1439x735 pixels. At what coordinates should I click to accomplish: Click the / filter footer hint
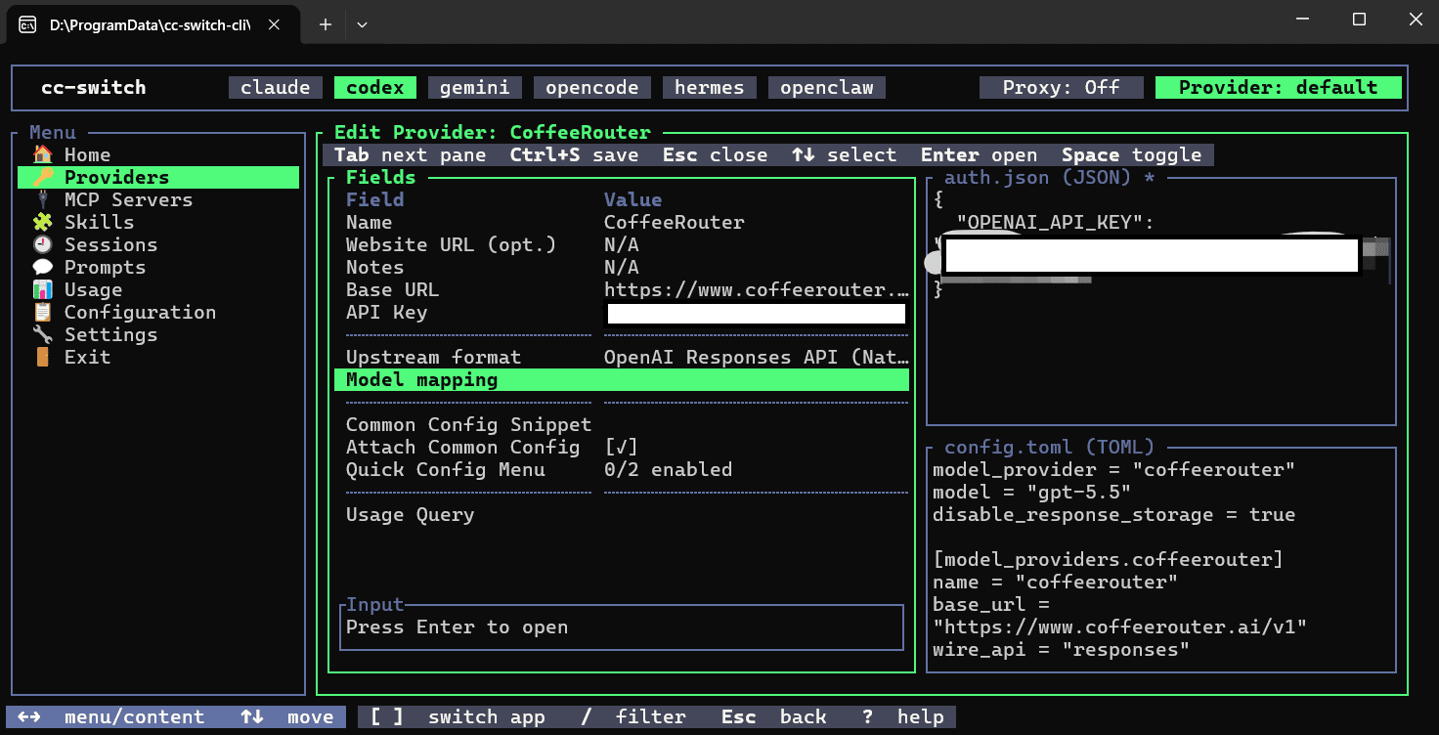click(633, 716)
